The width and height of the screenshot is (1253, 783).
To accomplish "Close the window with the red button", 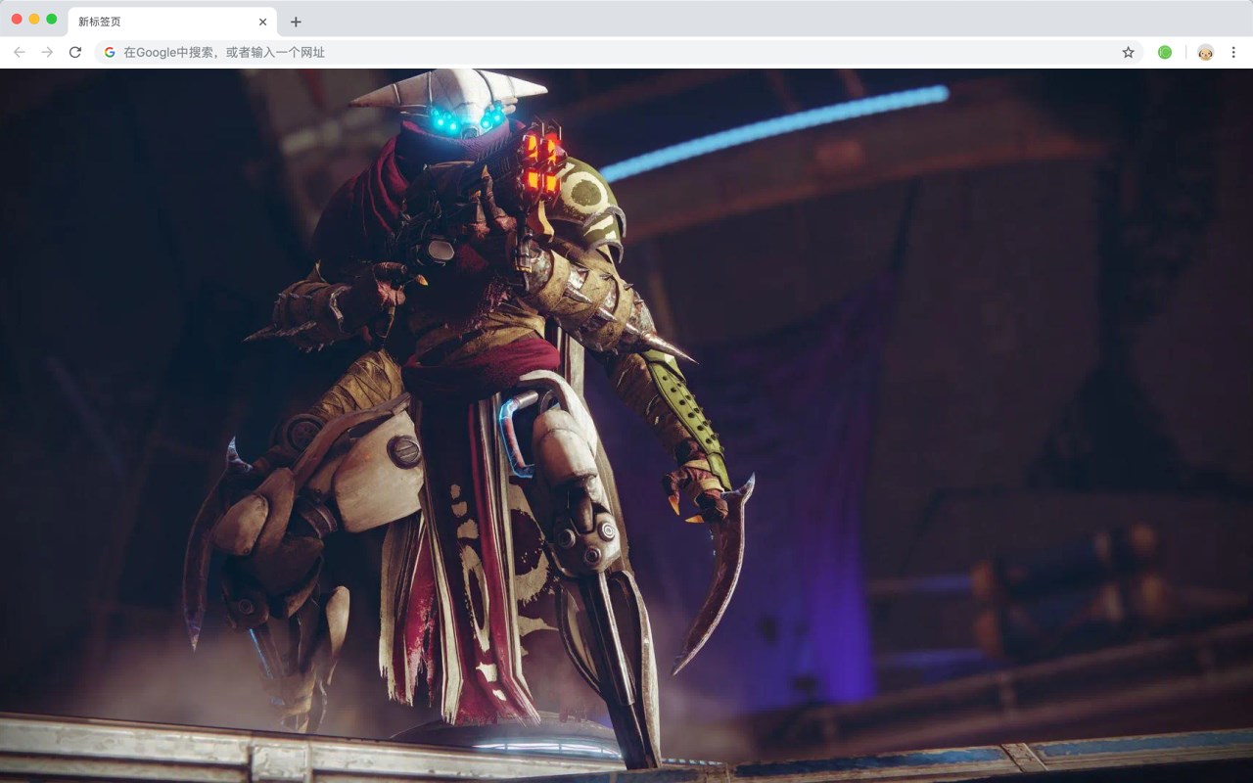I will tap(17, 19).
